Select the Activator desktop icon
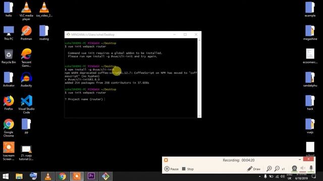Viewport: 323px width, 181px height. click(x=9, y=79)
